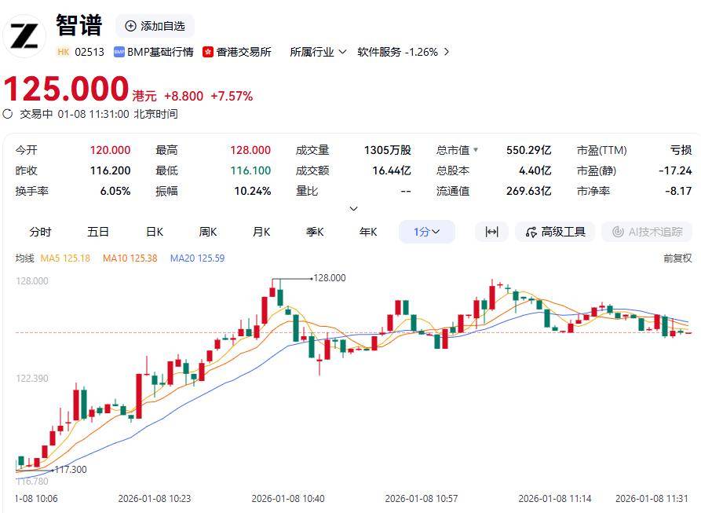This screenshot has height=513, width=701.
Task: Click the BMP基础行情 badge icon
Action: point(119,52)
